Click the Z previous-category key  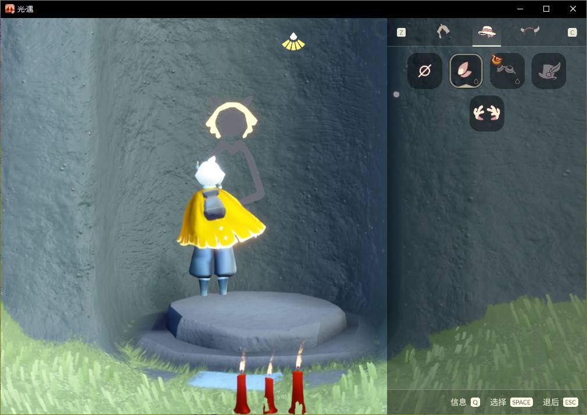[x=401, y=32]
